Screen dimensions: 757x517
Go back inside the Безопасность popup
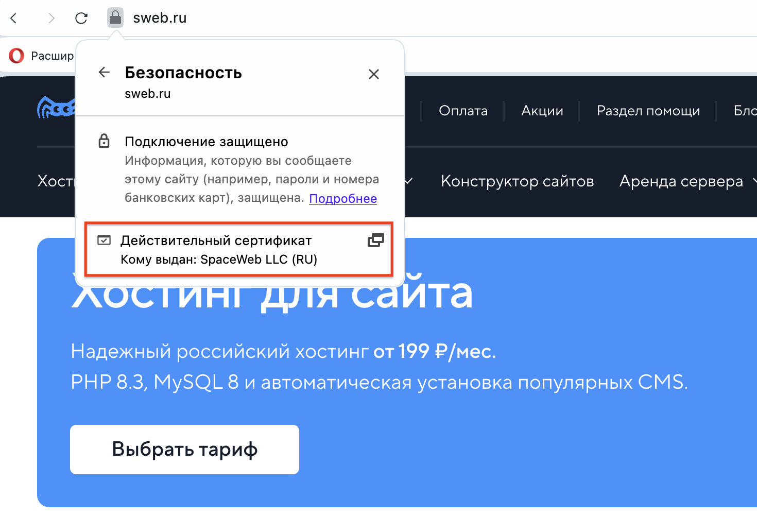coord(104,73)
